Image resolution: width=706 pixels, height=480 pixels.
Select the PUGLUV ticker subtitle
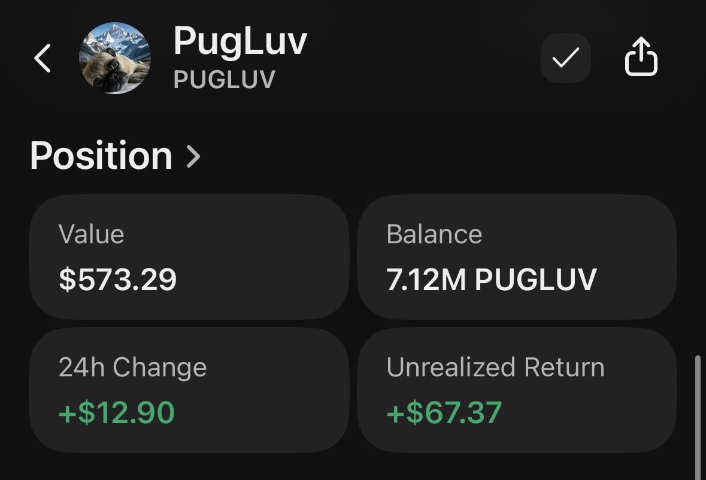[224, 80]
